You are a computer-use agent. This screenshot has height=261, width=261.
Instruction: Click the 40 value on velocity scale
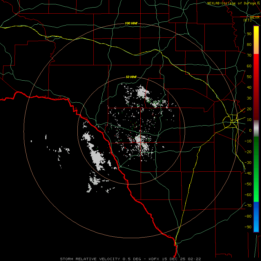click(249, 88)
